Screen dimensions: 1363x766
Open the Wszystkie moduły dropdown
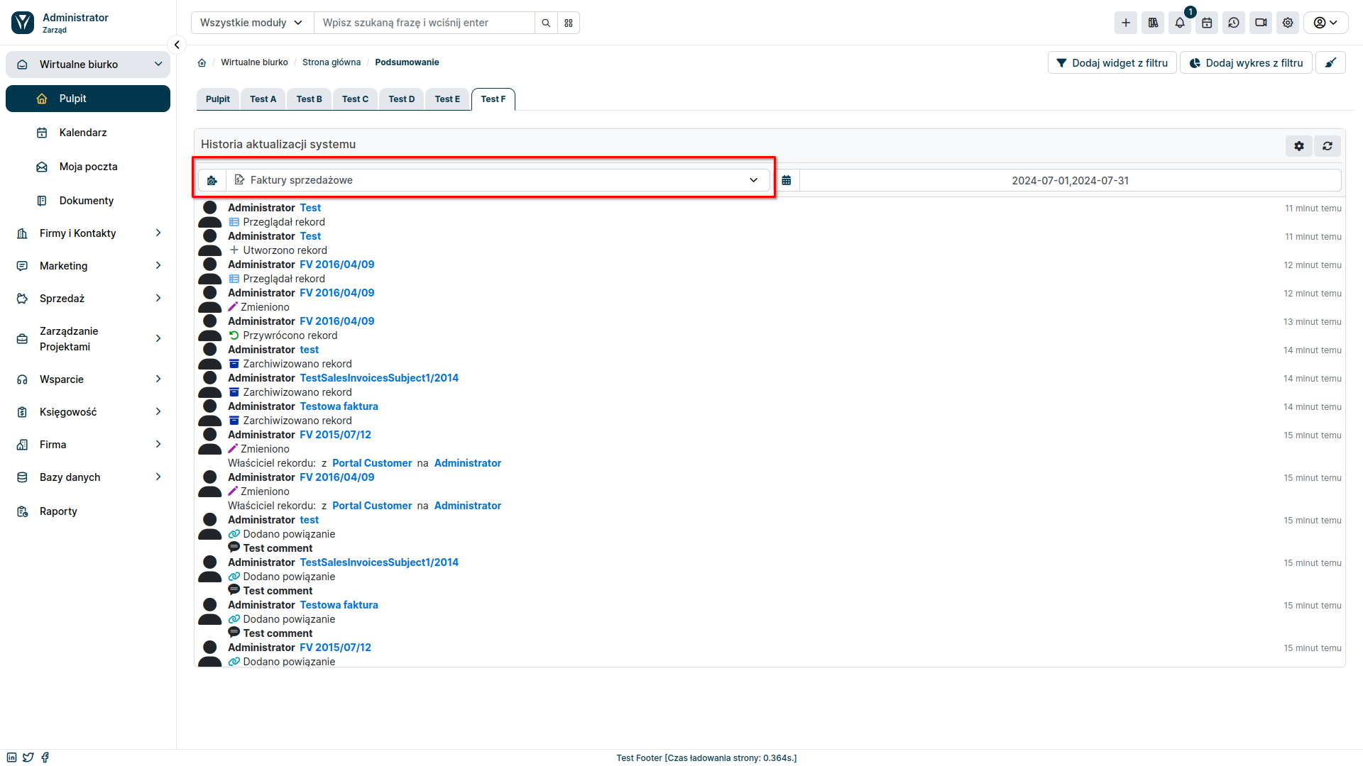252,23
